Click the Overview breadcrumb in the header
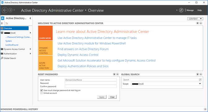 point(96,10)
